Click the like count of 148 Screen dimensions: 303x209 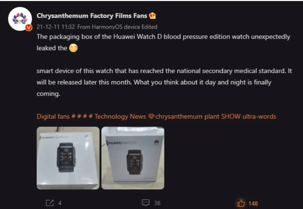pos(253,203)
